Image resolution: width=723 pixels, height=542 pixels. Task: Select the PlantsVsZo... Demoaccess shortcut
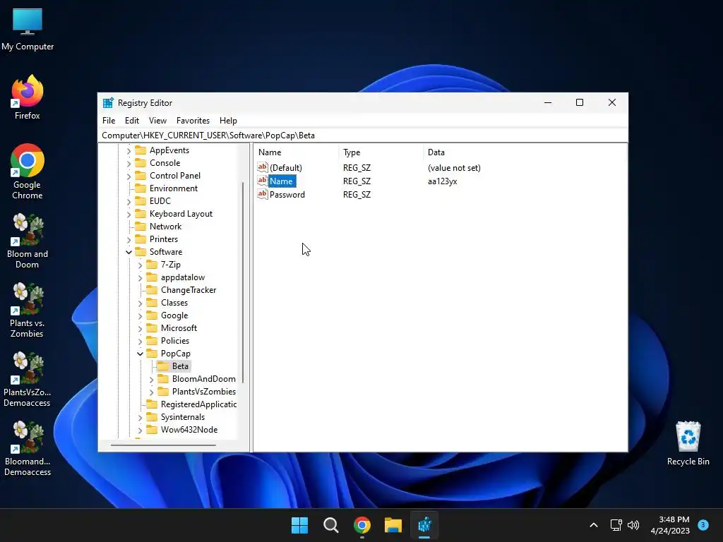28,379
